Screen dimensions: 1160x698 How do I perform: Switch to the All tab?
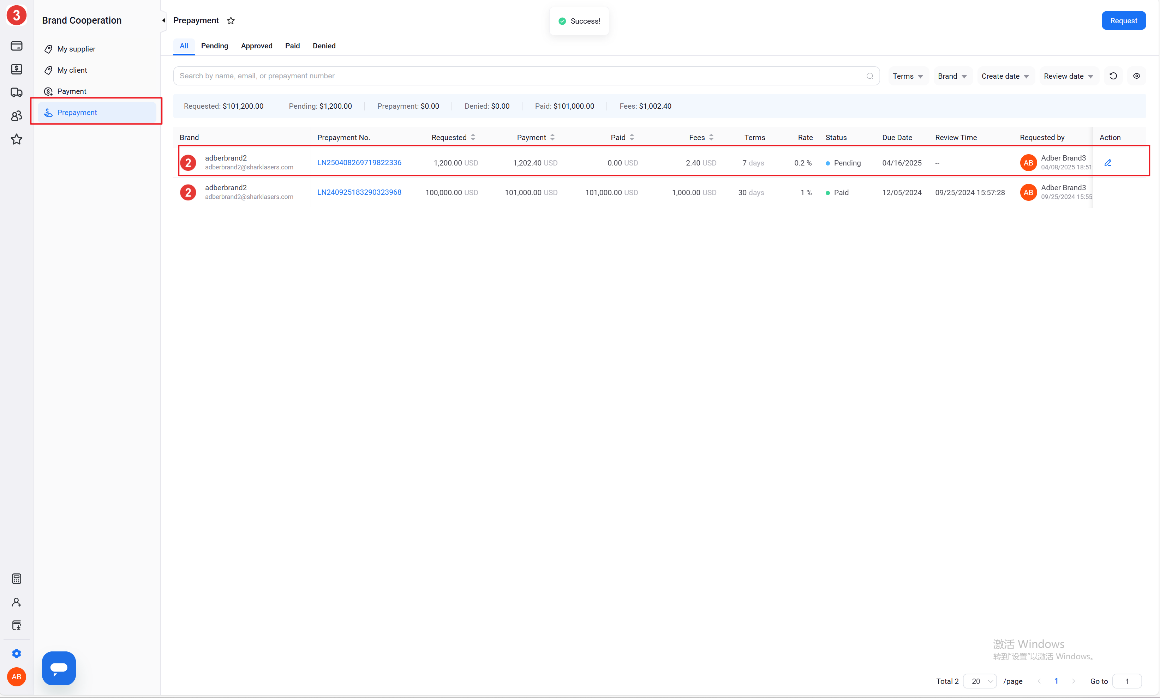(x=184, y=46)
